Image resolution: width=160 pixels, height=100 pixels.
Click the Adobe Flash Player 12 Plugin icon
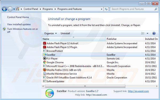coord(45,47)
